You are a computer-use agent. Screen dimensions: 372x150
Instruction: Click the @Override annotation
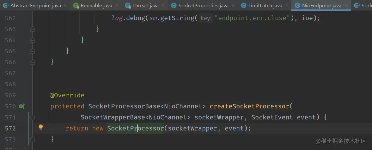click(67, 95)
